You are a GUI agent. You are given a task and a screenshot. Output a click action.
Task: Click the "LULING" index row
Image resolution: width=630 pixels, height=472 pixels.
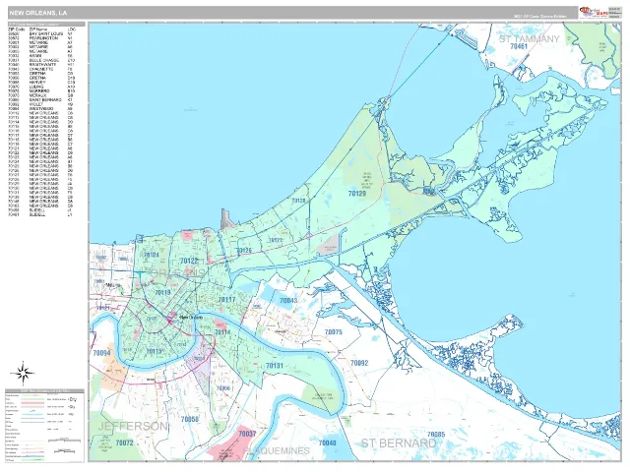tap(41, 88)
